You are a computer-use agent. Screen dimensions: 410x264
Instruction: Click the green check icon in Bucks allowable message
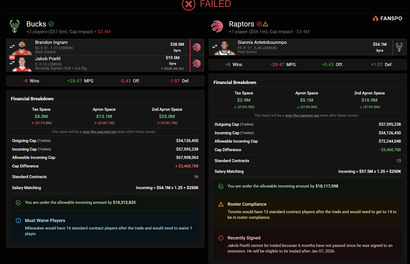(18, 202)
